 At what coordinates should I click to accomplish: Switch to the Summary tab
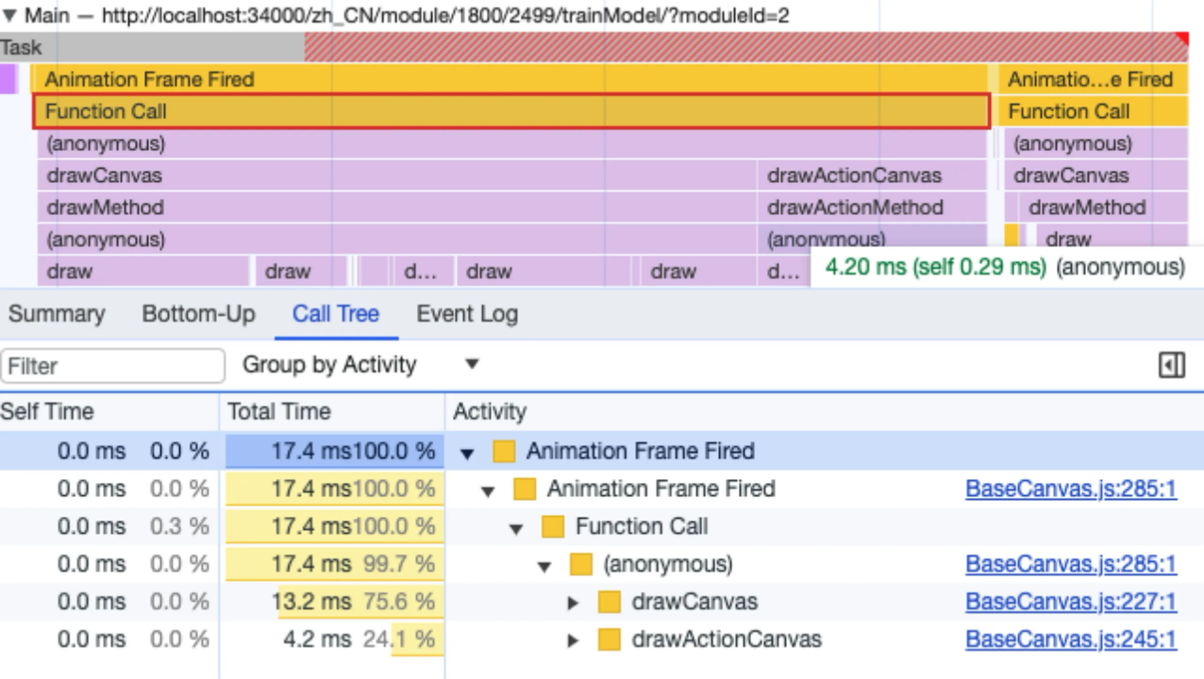tap(57, 314)
